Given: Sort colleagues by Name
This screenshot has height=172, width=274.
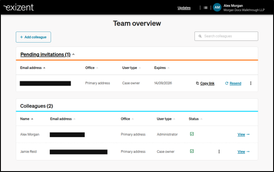Looking at the screenshot, I should tap(26, 119).
